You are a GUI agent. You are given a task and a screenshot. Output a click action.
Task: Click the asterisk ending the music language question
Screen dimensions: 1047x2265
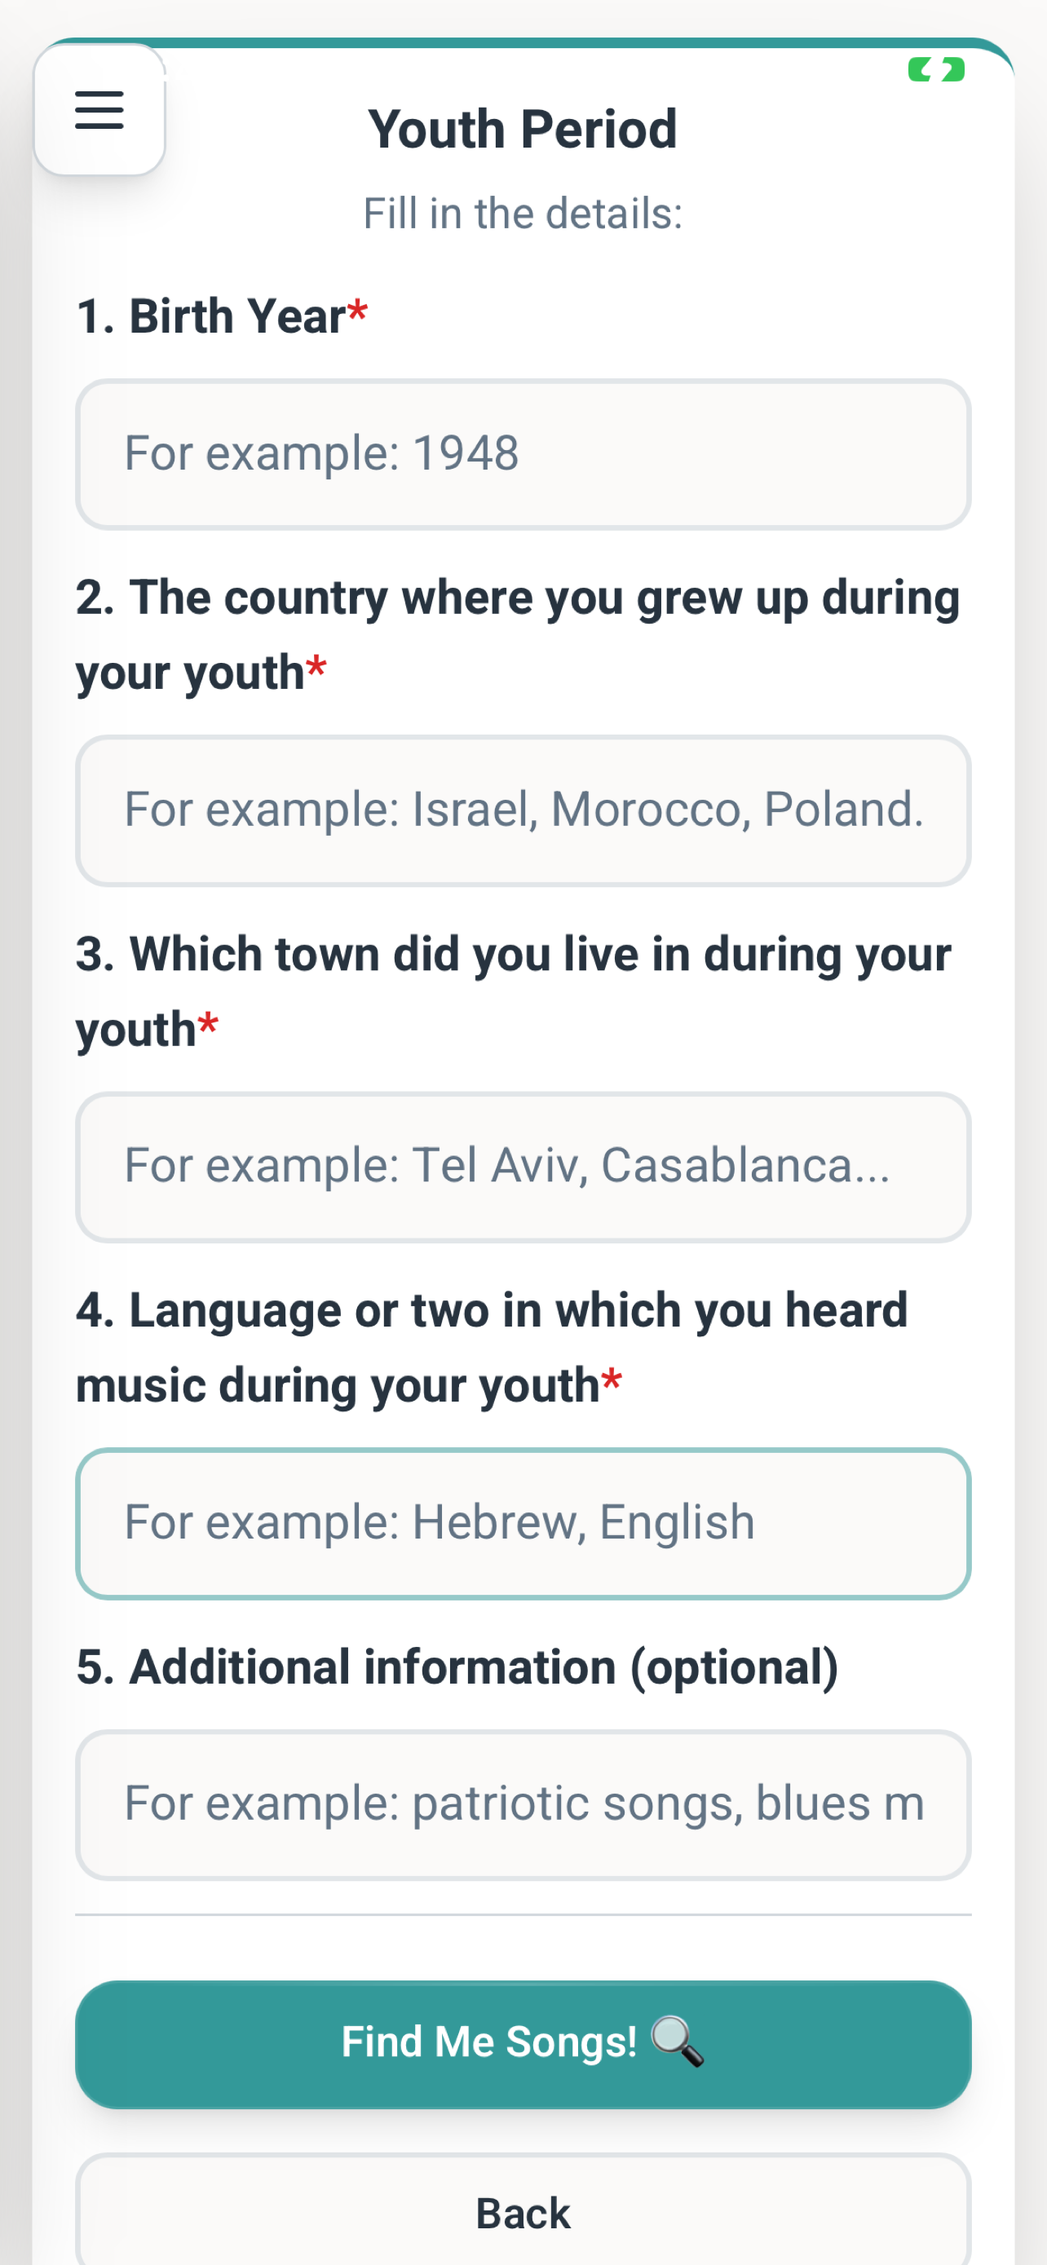(612, 1382)
